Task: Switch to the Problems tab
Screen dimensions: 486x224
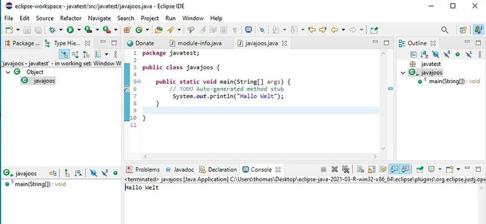Action: (143, 169)
